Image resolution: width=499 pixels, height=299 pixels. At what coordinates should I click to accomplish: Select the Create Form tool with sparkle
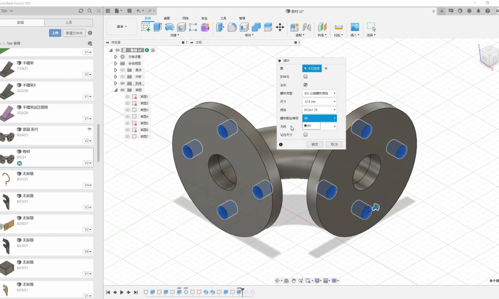(205, 27)
